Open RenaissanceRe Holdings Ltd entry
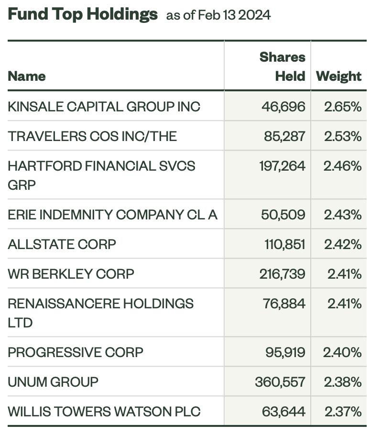The height and width of the screenshot is (435, 370). [x=100, y=313]
